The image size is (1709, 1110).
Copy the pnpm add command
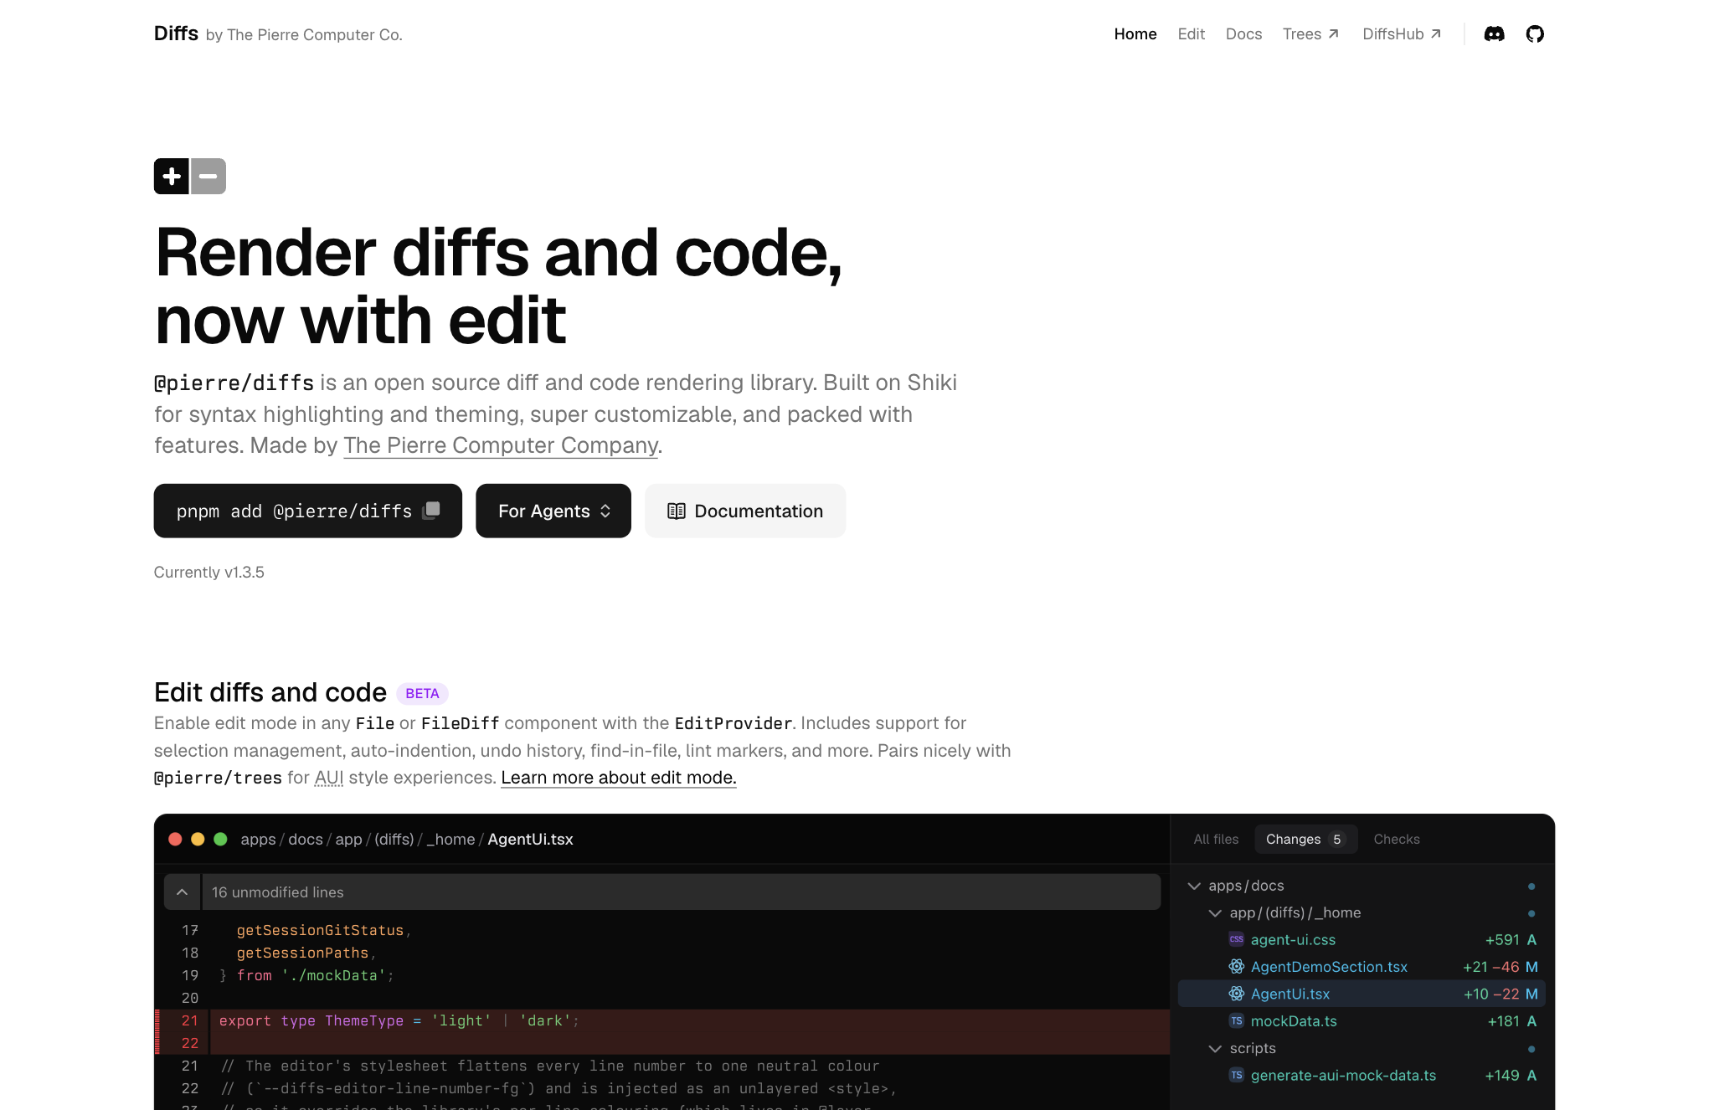[307, 511]
